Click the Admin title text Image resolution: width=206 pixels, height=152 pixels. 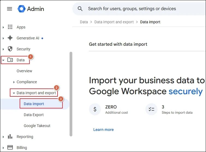(35, 9)
